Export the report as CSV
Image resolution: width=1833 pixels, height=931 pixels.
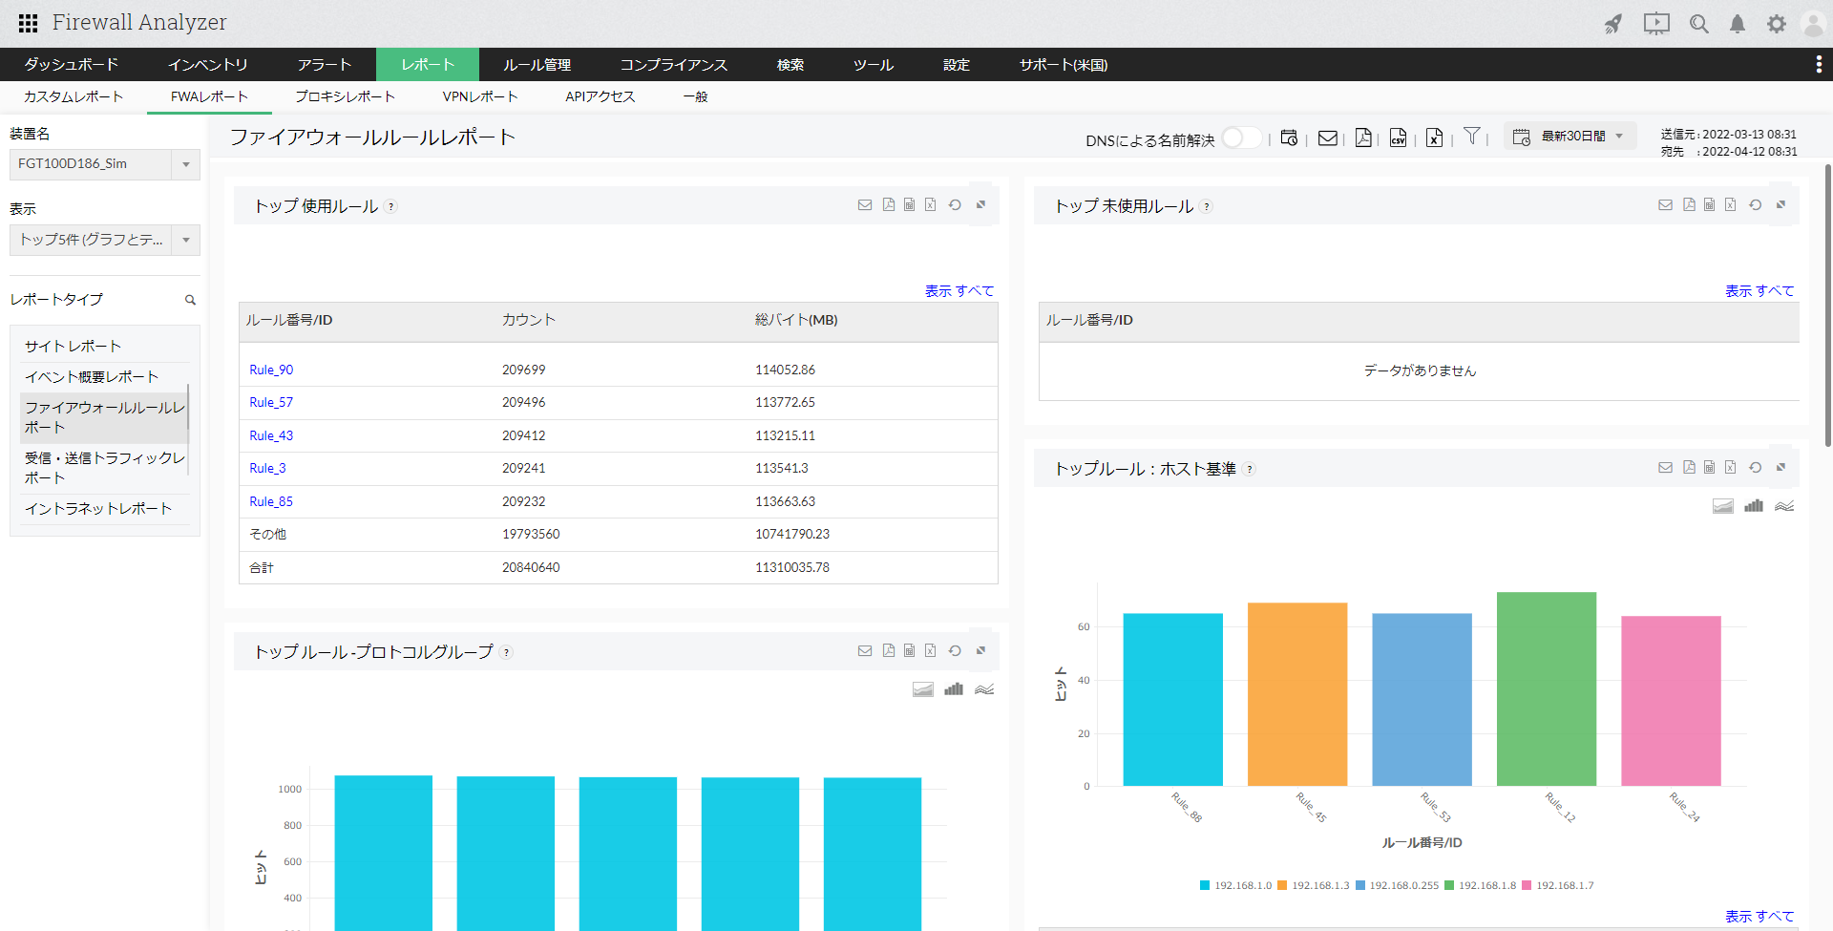[1398, 138]
